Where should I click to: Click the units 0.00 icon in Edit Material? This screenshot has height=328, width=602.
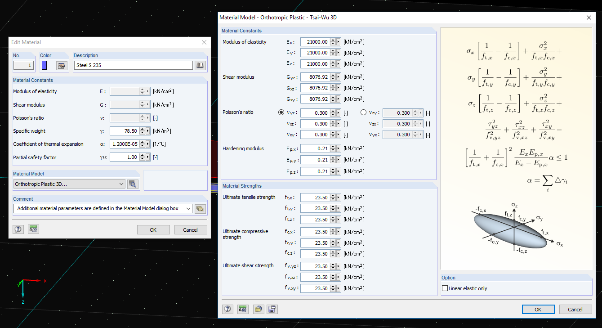tap(33, 229)
